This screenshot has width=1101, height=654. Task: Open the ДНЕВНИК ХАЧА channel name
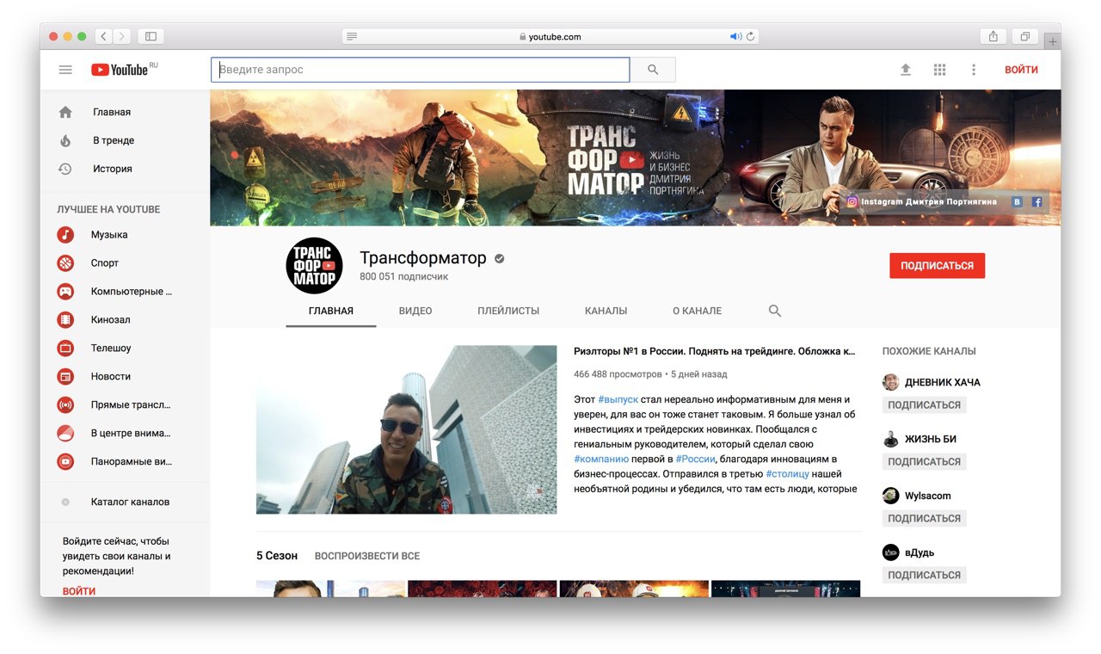tap(943, 382)
